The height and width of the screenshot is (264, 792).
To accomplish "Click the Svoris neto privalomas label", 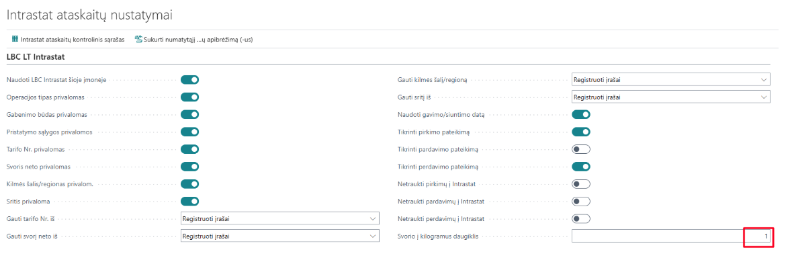I will click(38, 167).
